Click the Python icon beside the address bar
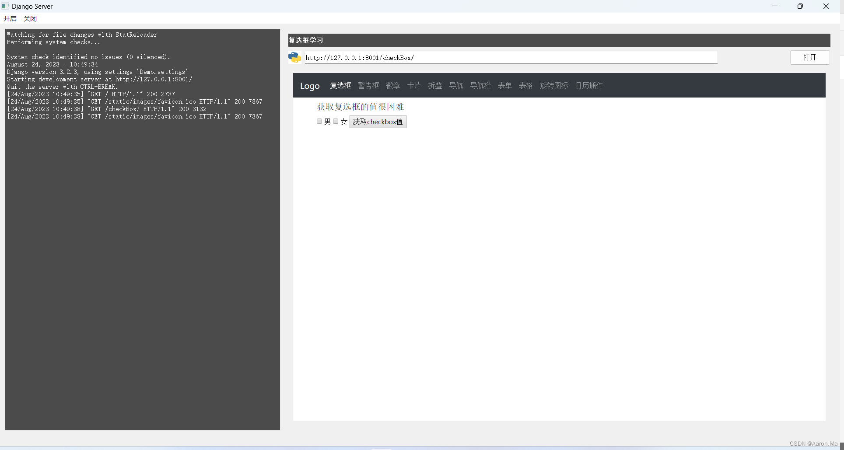Viewport: 844px width, 450px height. (x=294, y=57)
